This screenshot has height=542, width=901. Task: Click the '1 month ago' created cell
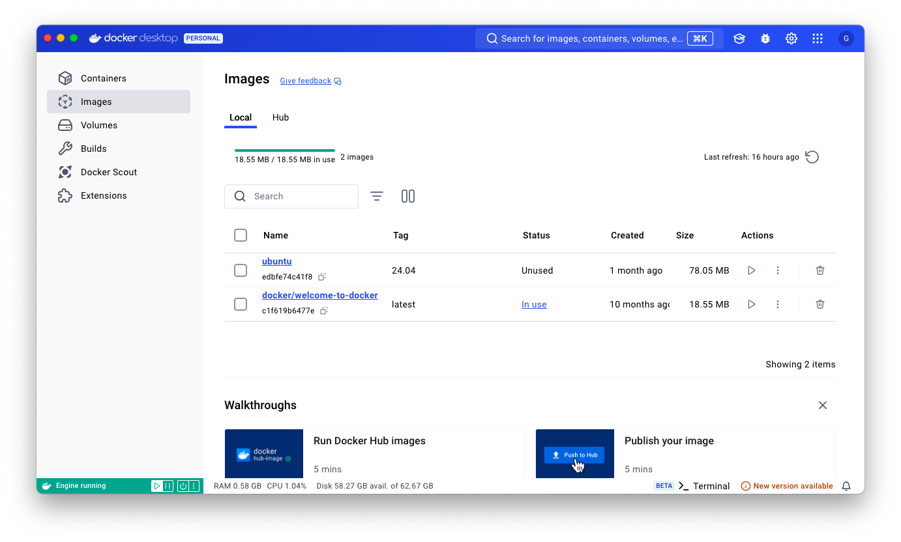636,270
